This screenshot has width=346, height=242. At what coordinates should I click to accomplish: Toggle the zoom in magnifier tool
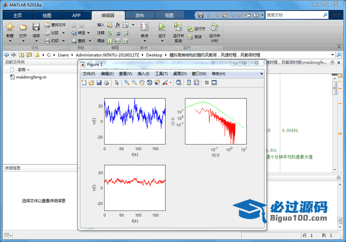pyautogui.click(x=127, y=83)
